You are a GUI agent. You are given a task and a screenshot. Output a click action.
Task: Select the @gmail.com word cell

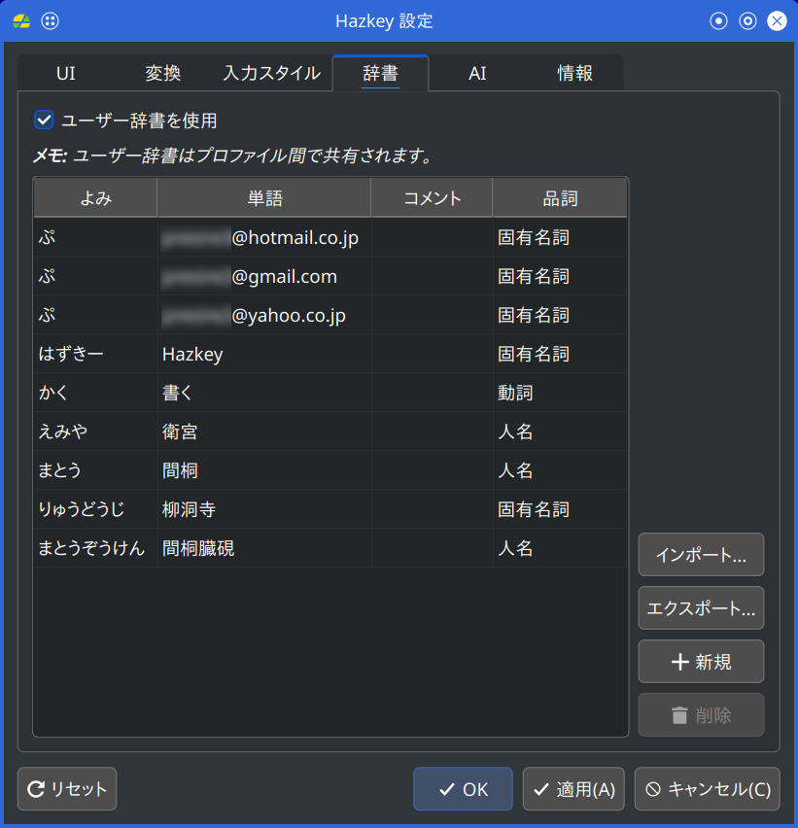click(264, 276)
